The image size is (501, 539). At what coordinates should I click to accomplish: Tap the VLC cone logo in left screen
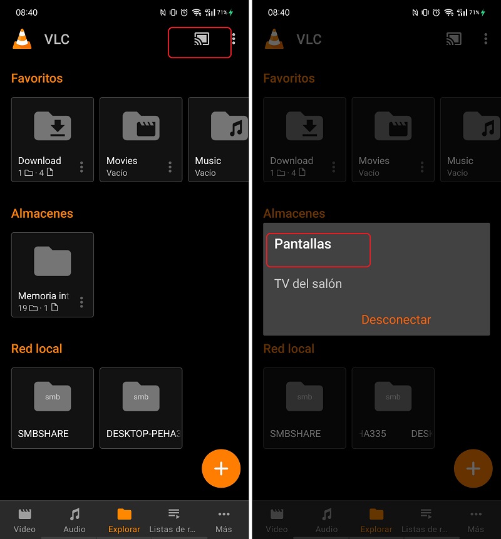23,39
